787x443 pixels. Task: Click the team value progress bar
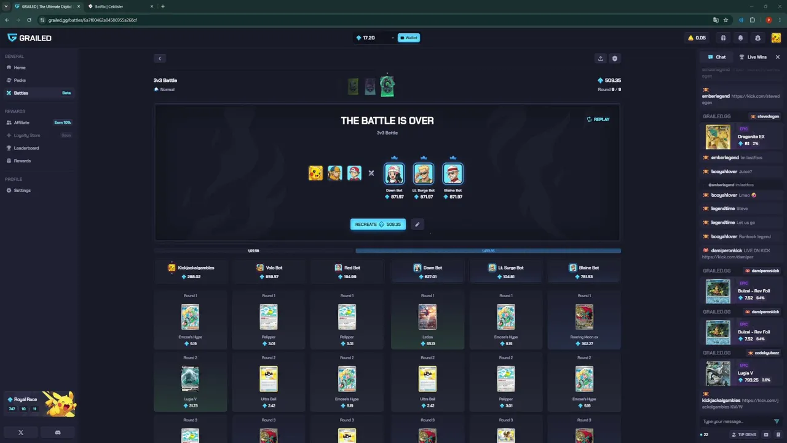387,251
